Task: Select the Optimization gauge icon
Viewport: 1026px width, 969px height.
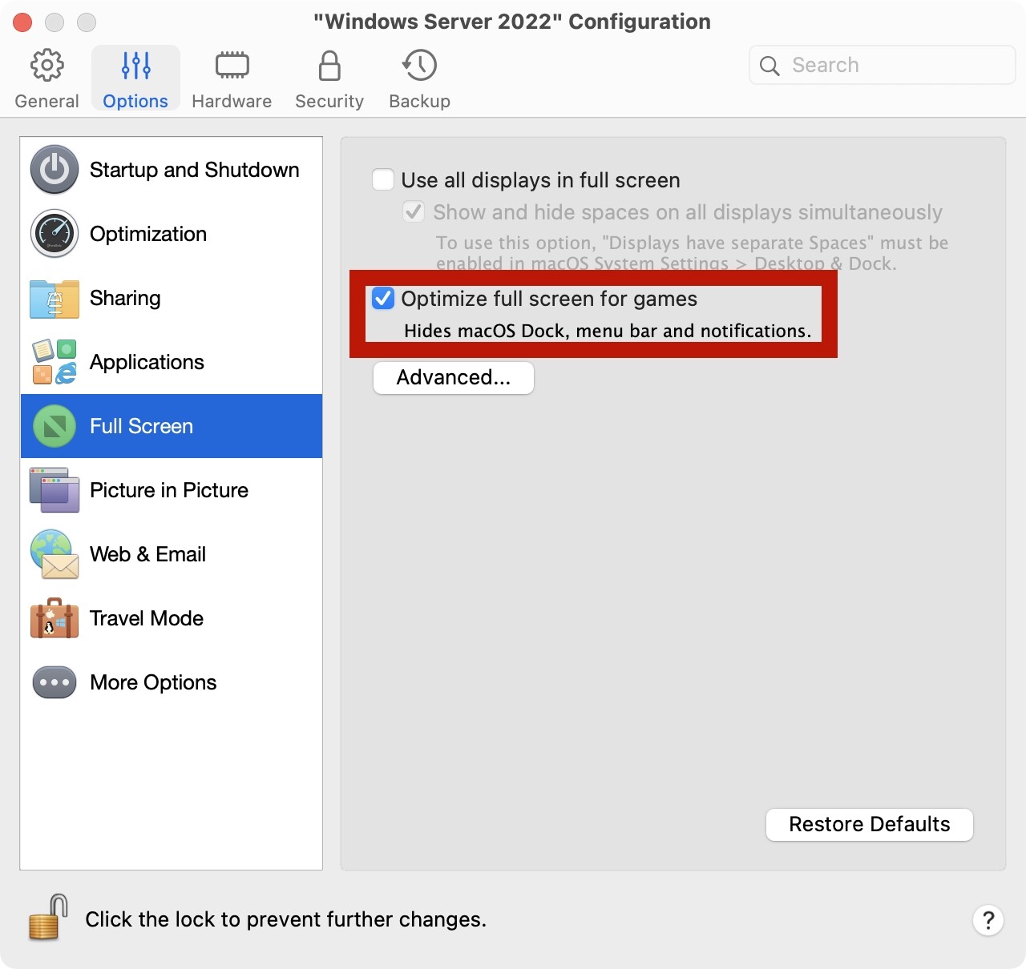Action: (55, 234)
